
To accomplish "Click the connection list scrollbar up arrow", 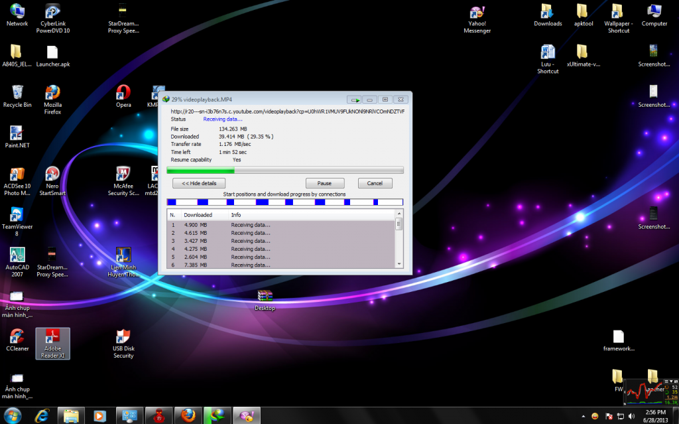I will point(399,214).
